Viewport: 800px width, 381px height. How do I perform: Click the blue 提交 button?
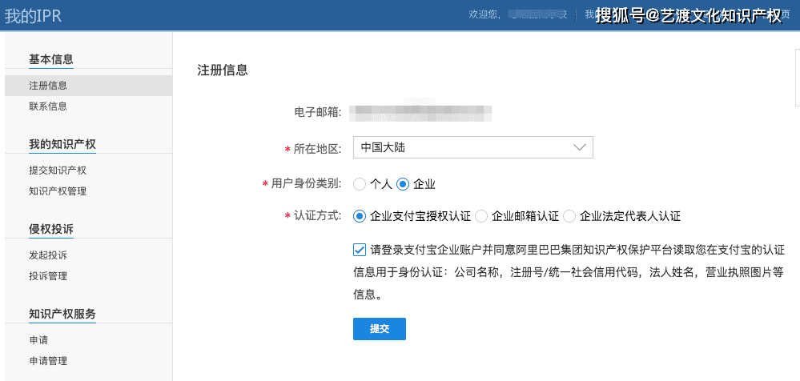pyautogui.click(x=379, y=329)
